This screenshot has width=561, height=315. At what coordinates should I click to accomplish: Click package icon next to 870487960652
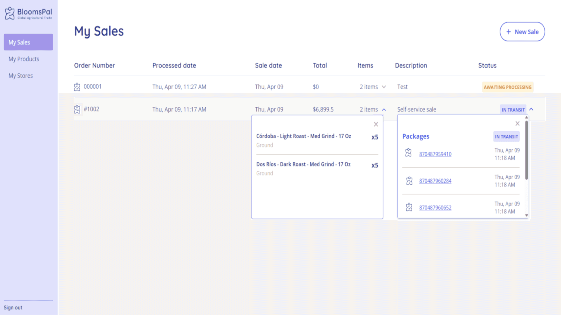[x=409, y=207]
